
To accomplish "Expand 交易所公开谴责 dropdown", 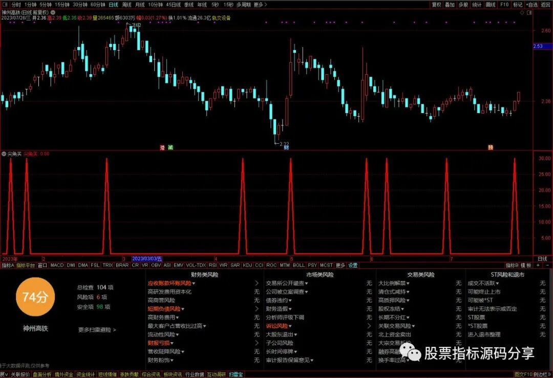I will 306,283.
